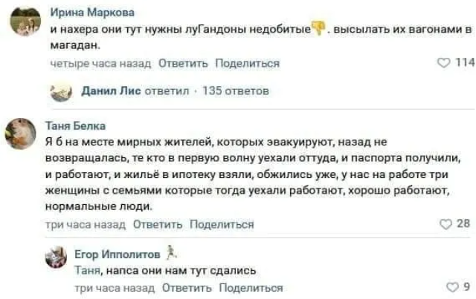Image resolution: width=476 pixels, height=299 pixels.
Task: Click Ответить under Егор Ипполитов's reply
Action: [185, 288]
